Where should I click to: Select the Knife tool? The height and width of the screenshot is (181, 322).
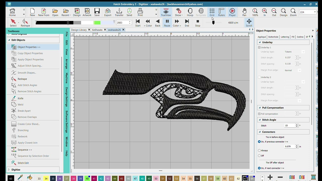tap(20, 98)
